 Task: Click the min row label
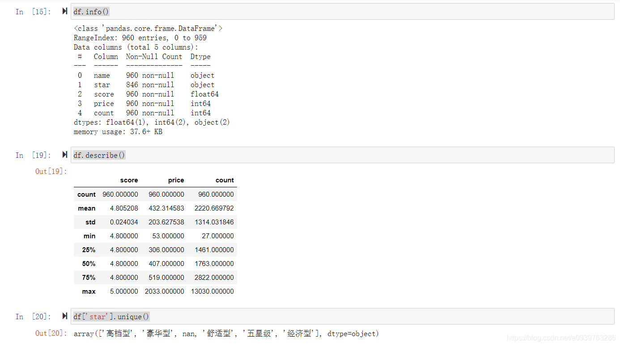pos(89,236)
